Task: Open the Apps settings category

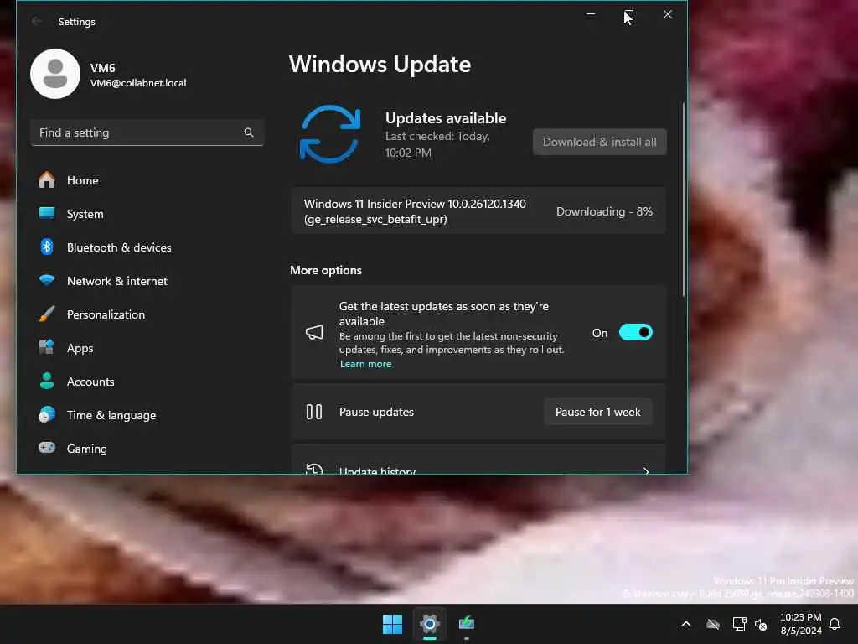Action: (147, 348)
